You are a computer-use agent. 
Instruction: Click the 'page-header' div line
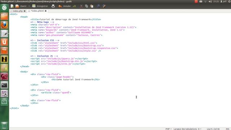click(57, 77)
